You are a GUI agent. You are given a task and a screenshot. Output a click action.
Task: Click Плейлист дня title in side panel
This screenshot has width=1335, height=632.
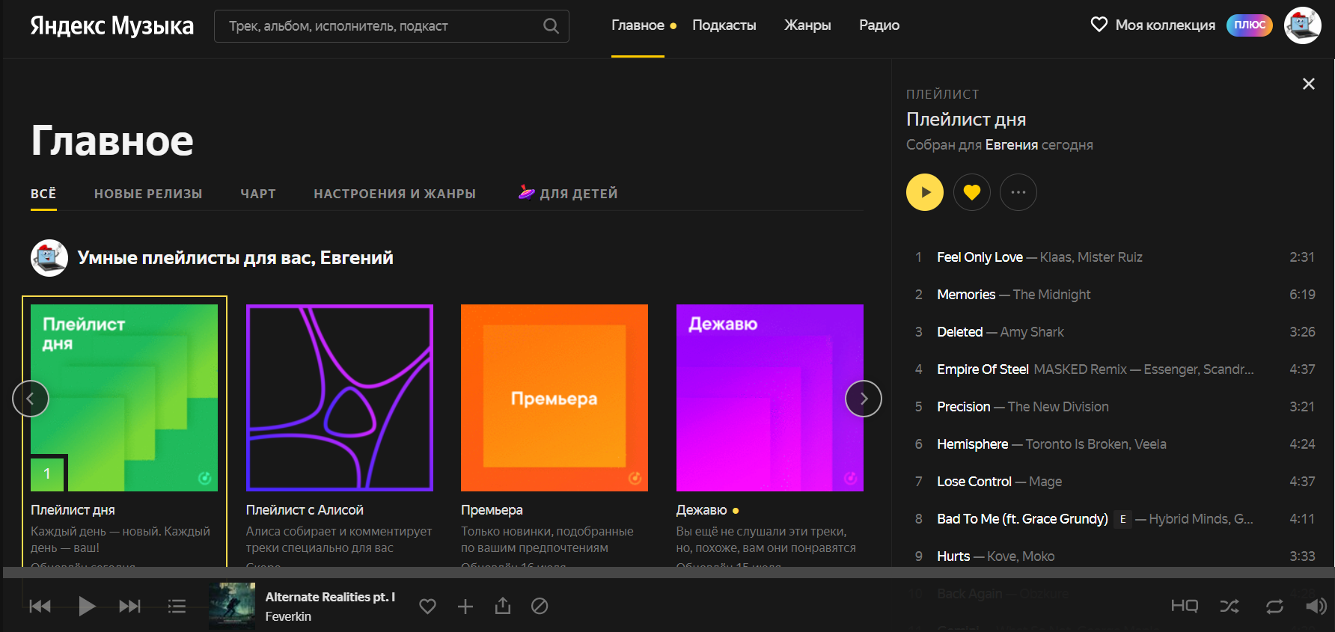(966, 120)
